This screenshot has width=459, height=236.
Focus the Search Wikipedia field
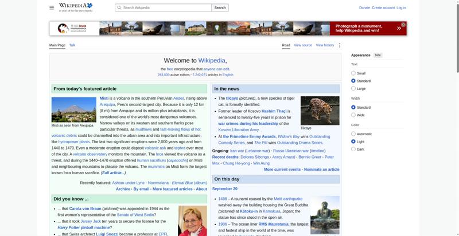pyautogui.click(x=164, y=7)
